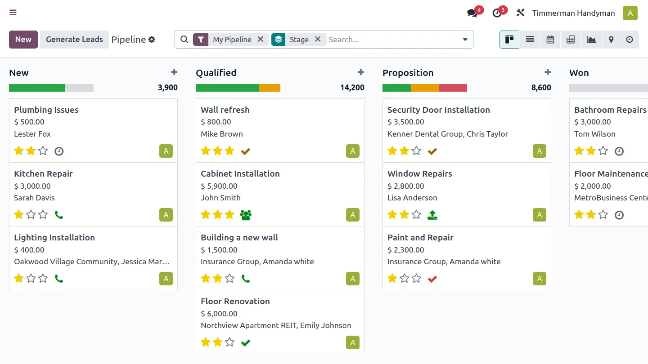Click the red segment of Proposition progress bar
The width and height of the screenshot is (648, 364).
point(453,88)
